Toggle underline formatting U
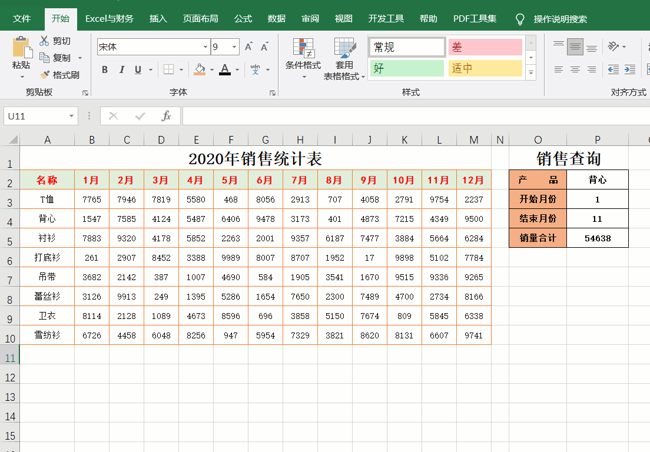650x452 pixels. pos(138,70)
